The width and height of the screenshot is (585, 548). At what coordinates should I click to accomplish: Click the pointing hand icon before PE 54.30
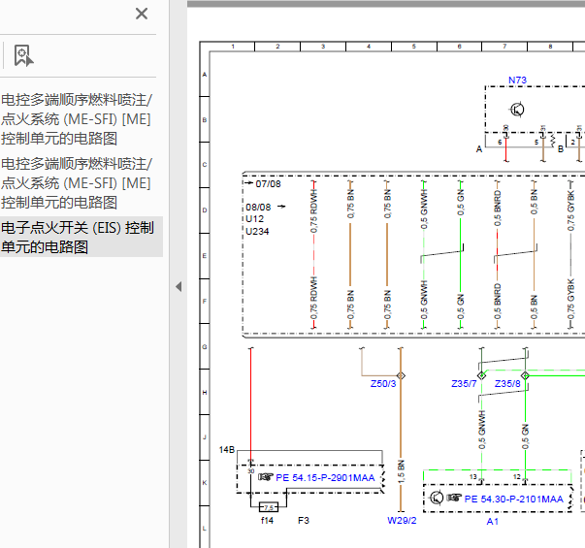454,498
